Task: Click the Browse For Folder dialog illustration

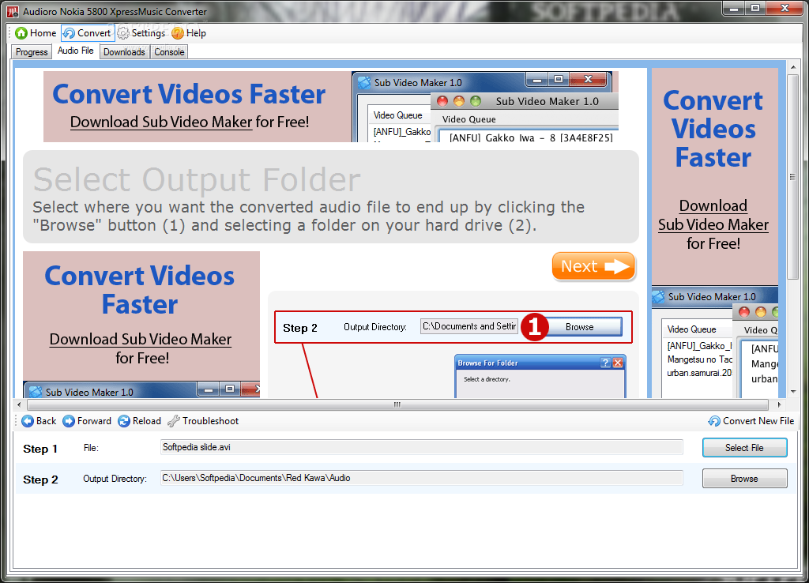Action: click(x=540, y=375)
